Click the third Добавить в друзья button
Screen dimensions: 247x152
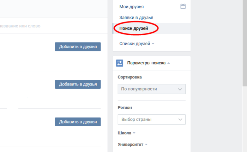78,122
